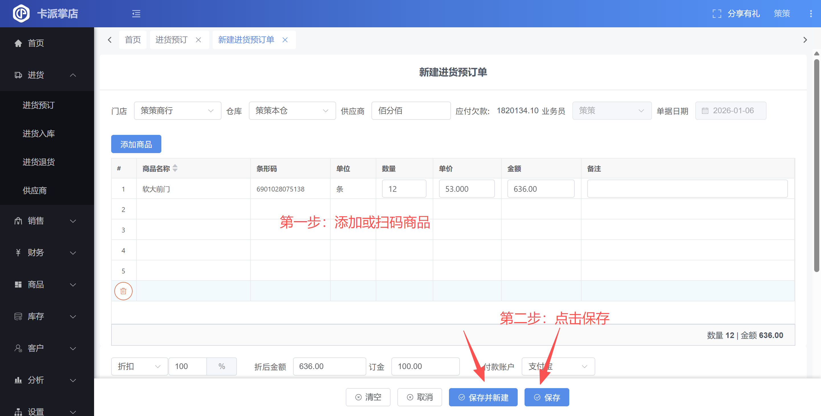Switch to the 首页 tab
821x416 pixels.
point(133,40)
